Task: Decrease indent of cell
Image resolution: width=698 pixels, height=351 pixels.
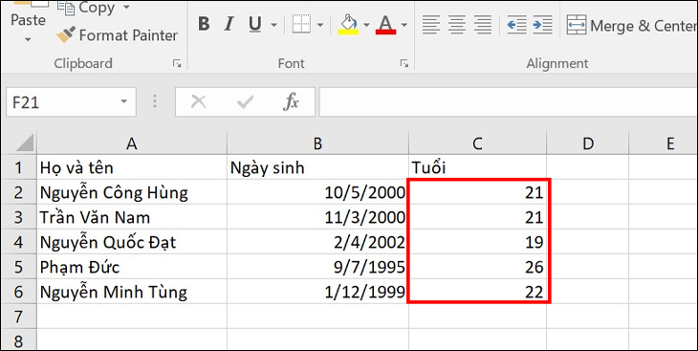Action: click(517, 25)
